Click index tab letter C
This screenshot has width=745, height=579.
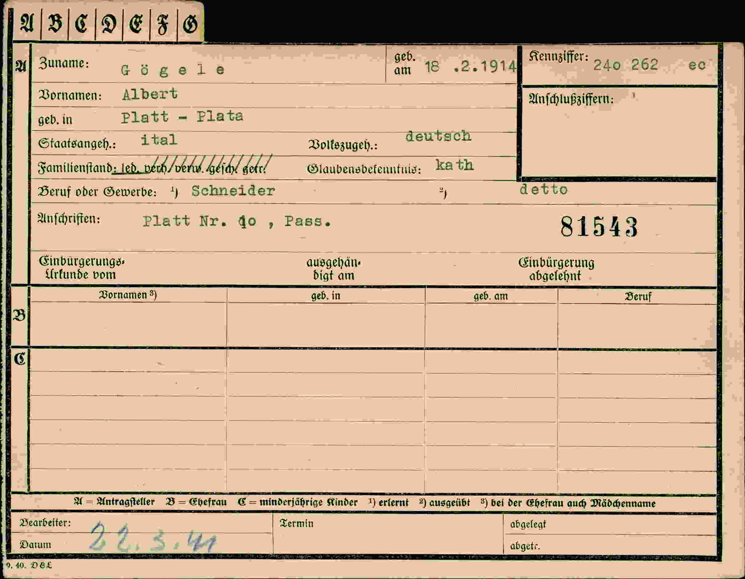point(82,24)
